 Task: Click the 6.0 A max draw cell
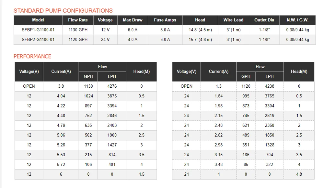click(x=133, y=30)
